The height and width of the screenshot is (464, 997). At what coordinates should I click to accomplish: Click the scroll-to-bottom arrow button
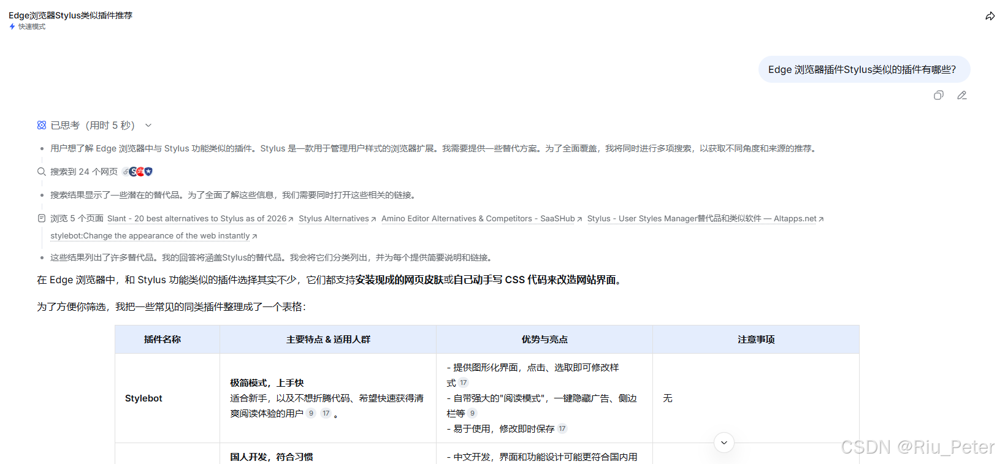click(x=724, y=443)
